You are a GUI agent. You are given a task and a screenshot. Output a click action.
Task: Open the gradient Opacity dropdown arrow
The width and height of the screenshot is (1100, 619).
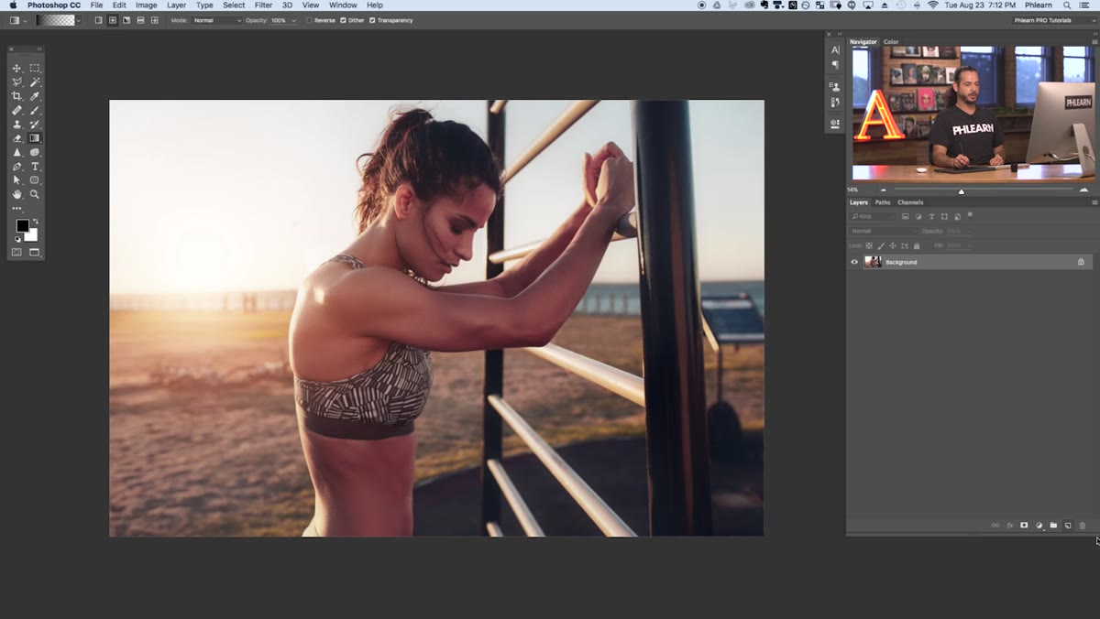(293, 20)
